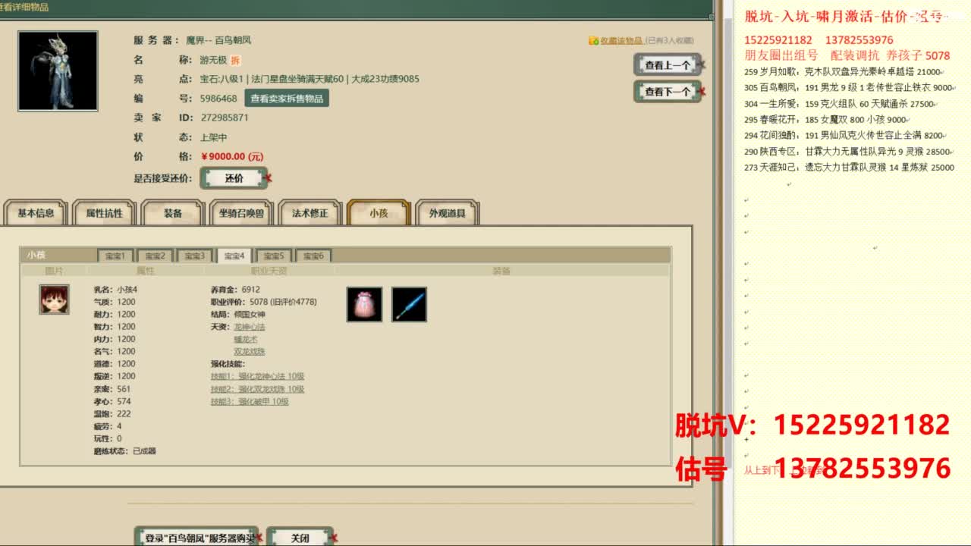Open the 装备 tab

[173, 213]
